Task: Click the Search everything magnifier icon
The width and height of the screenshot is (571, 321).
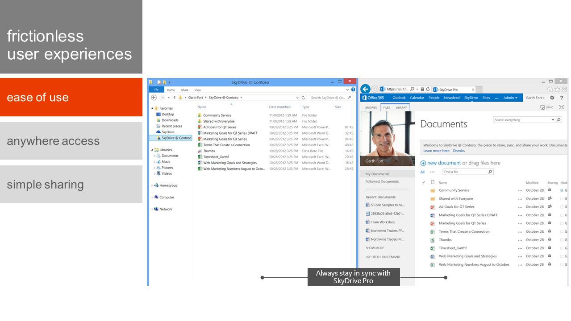Action: tap(558, 120)
